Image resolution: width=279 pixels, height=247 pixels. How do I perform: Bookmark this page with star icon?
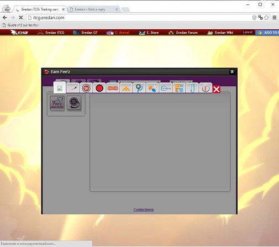(266, 18)
